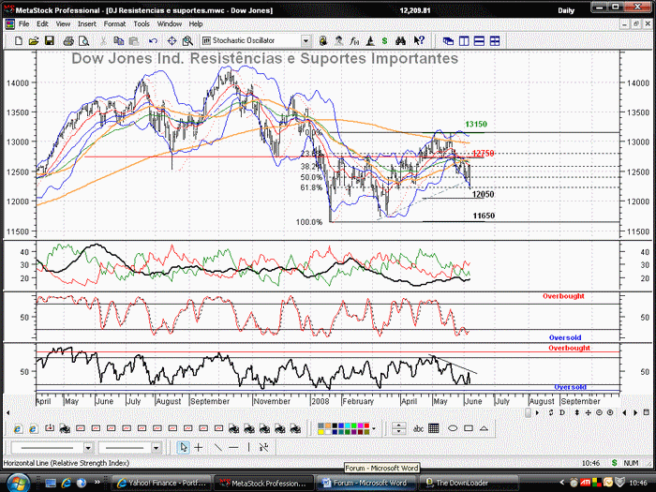Viewport: 656px width, 492px height.
Task: Select the trendline drawing tool
Action: pyautogui.click(x=218, y=447)
